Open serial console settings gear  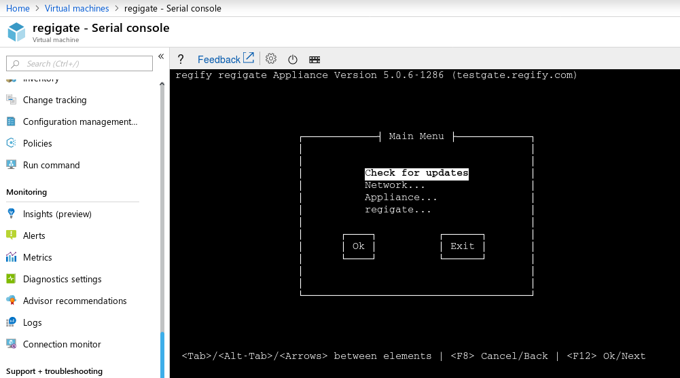point(271,58)
